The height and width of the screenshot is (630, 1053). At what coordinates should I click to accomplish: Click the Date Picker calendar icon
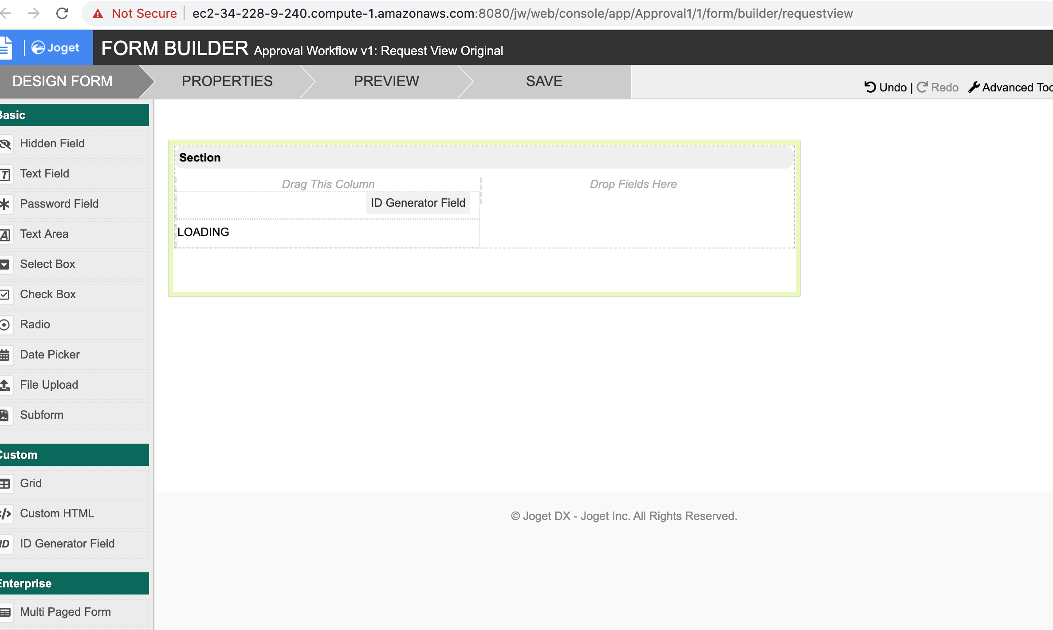[x=4, y=355]
